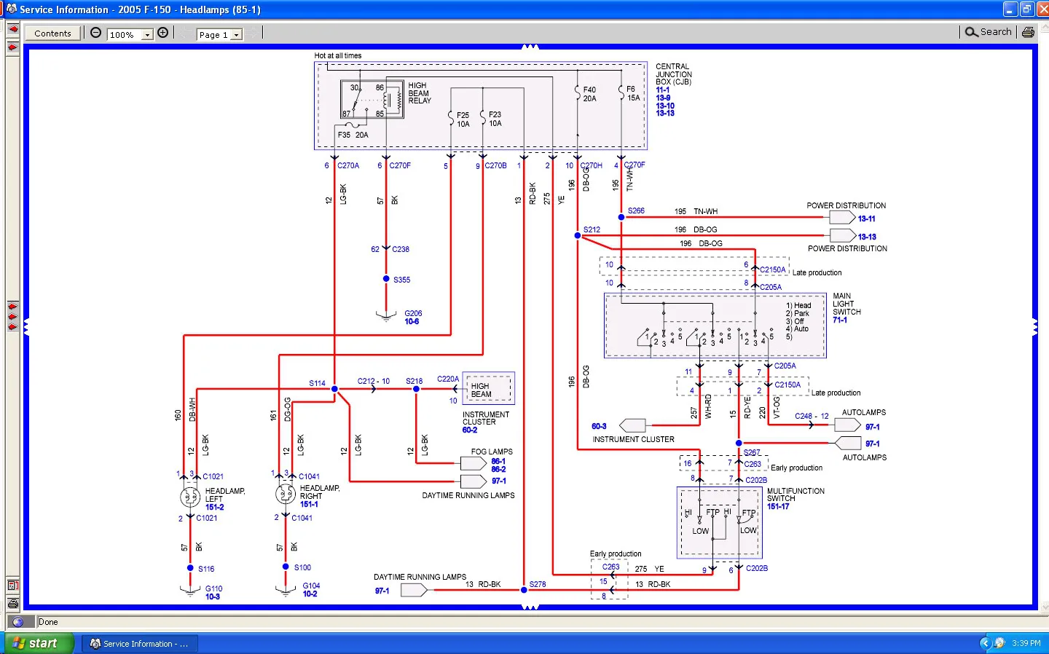
Task: Open the Contents panel
Action: tap(52, 34)
